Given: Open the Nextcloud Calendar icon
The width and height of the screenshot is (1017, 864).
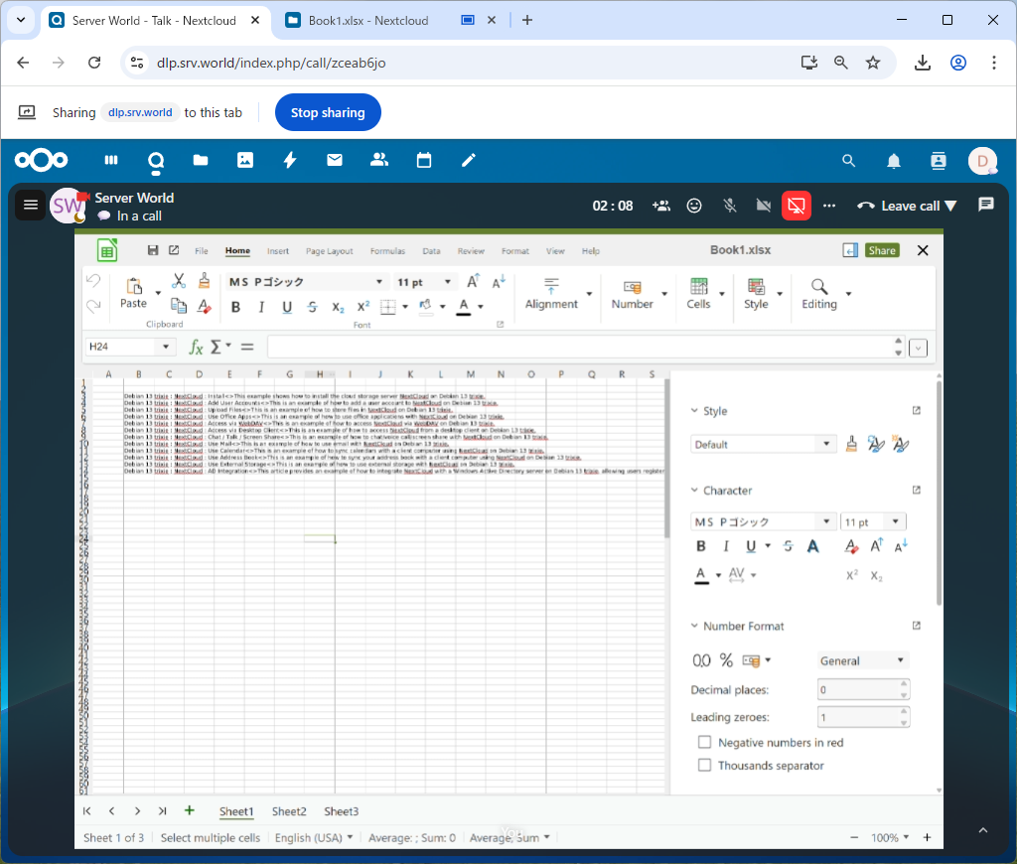Looking at the screenshot, I should pos(424,160).
